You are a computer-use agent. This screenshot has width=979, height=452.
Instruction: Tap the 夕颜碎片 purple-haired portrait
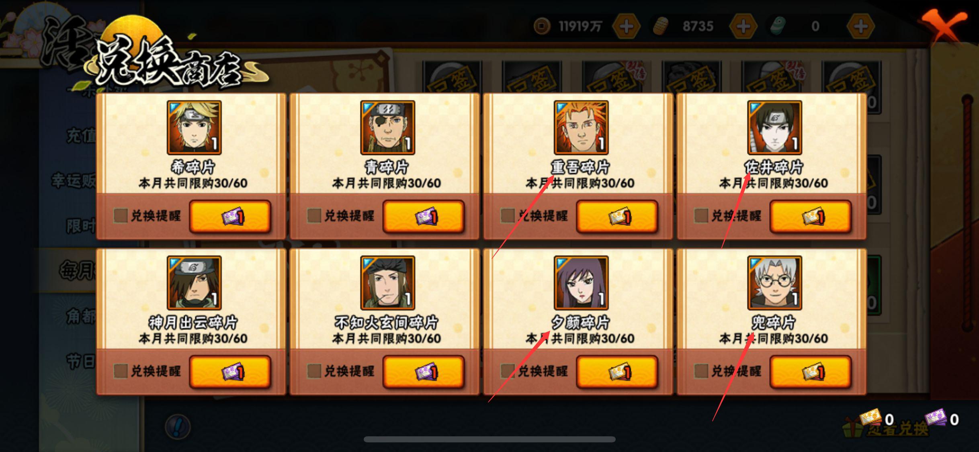581,283
